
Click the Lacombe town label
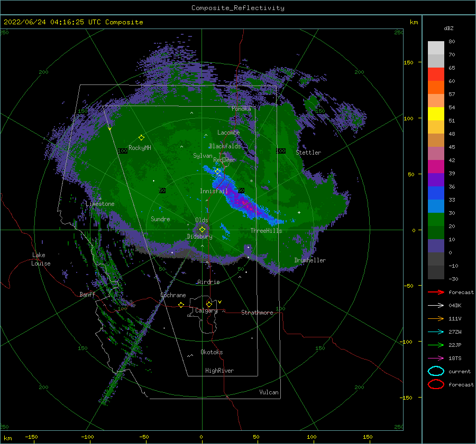pyautogui.click(x=228, y=133)
